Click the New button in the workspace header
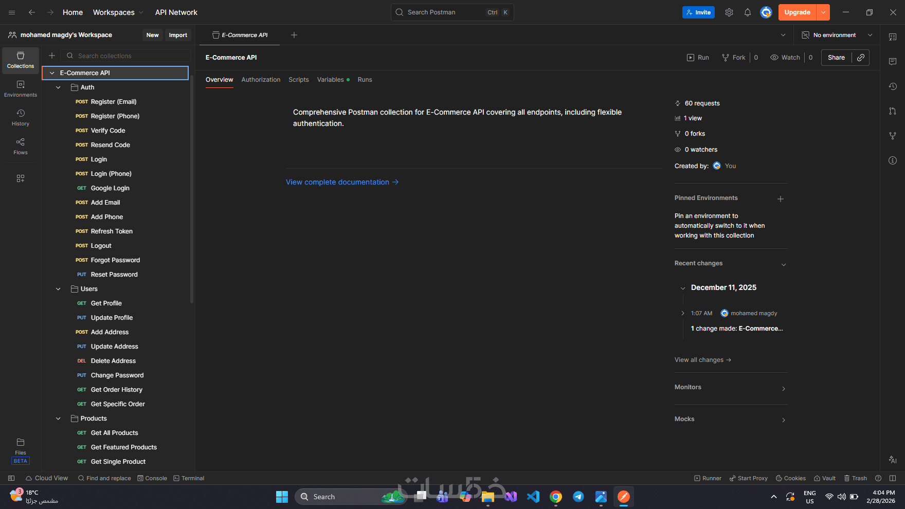This screenshot has height=509, width=905. click(x=153, y=35)
